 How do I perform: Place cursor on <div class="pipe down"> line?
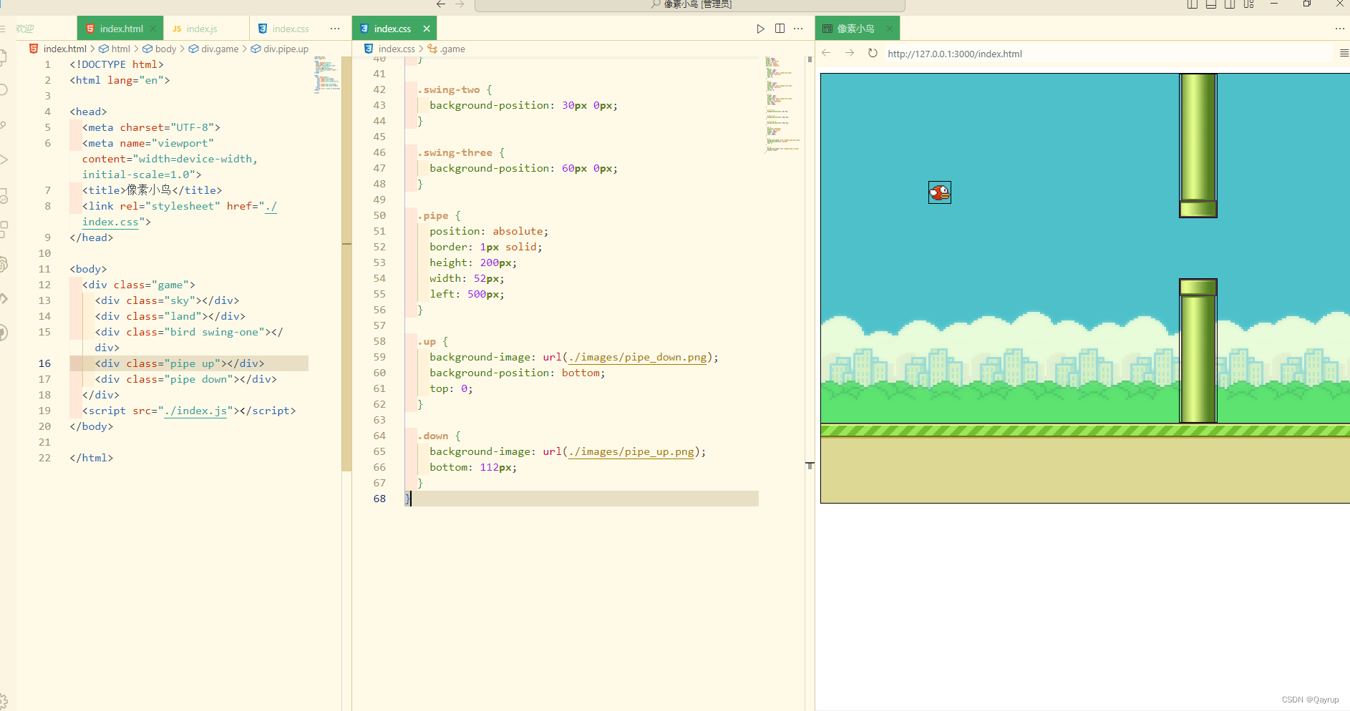coord(185,379)
